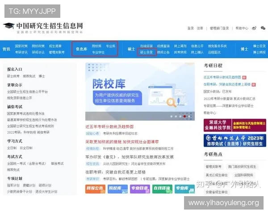Open 专业学位 in the nav bar
This screenshot has width=268, height=214.
click(98, 52)
